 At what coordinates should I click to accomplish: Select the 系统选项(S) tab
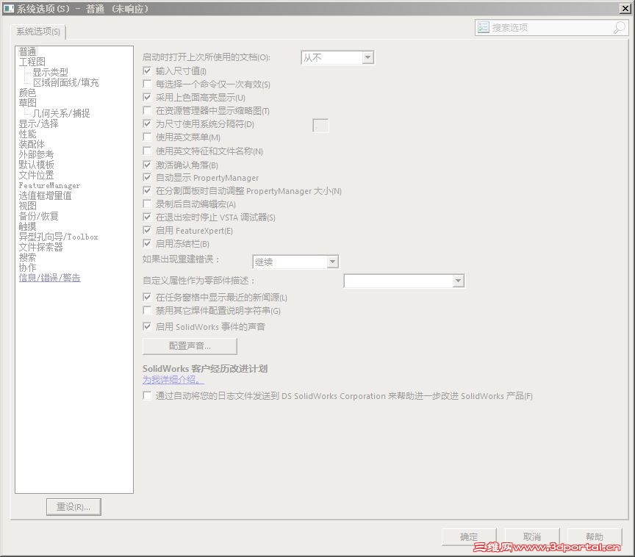click(x=38, y=31)
